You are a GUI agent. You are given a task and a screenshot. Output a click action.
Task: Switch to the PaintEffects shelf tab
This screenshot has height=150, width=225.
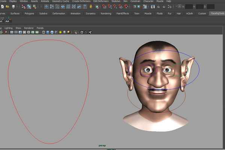pos(123,13)
